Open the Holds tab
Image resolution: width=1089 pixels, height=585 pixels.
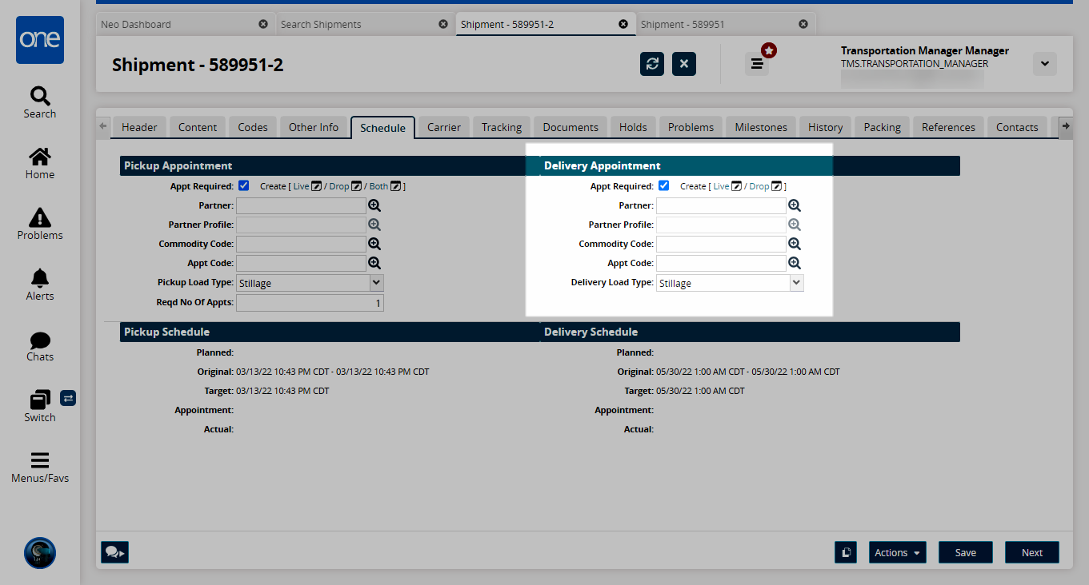(x=633, y=127)
